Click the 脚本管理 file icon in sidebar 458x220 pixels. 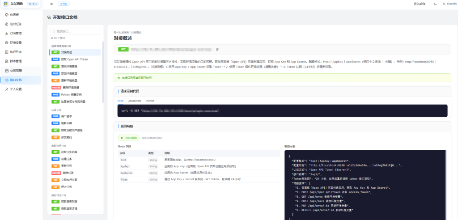pyautogui.click(x=6, y=61)
